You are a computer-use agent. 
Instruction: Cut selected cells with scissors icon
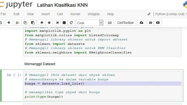[x=18, y=23]
